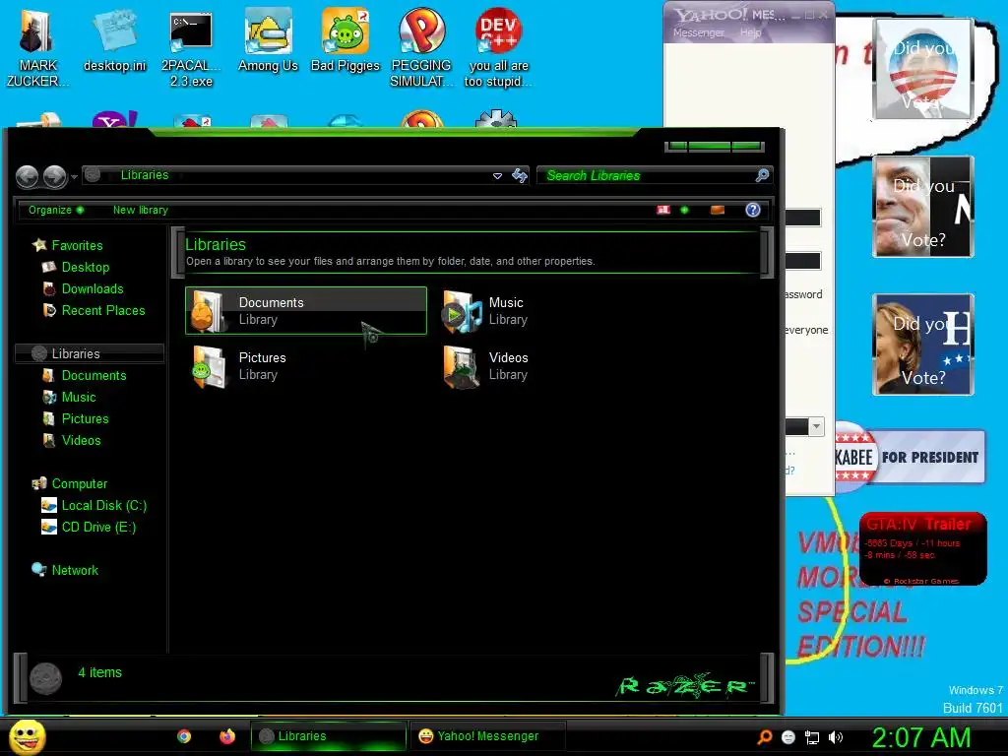Select Libraries in the navigation pane
The image size is (1008, 756).
pyautogui.click(x=90, y=353)
